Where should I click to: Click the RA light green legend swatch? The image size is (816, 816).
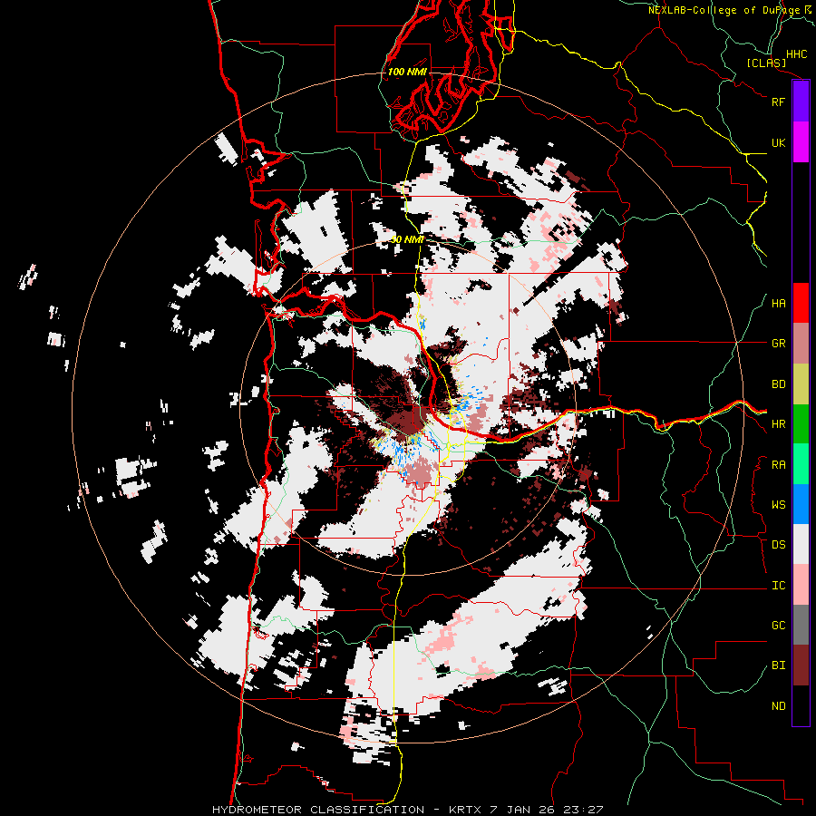pos(801,464)
